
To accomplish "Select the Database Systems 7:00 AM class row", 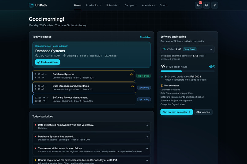I will (84, 76).
